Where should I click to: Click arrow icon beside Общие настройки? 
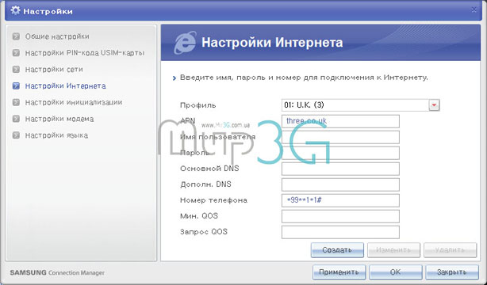(x=16, y=36)
